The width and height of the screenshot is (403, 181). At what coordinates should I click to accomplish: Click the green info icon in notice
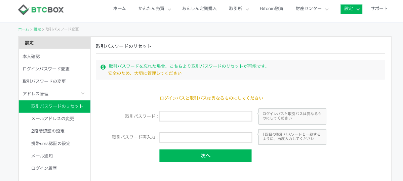[x=103, y=67]
